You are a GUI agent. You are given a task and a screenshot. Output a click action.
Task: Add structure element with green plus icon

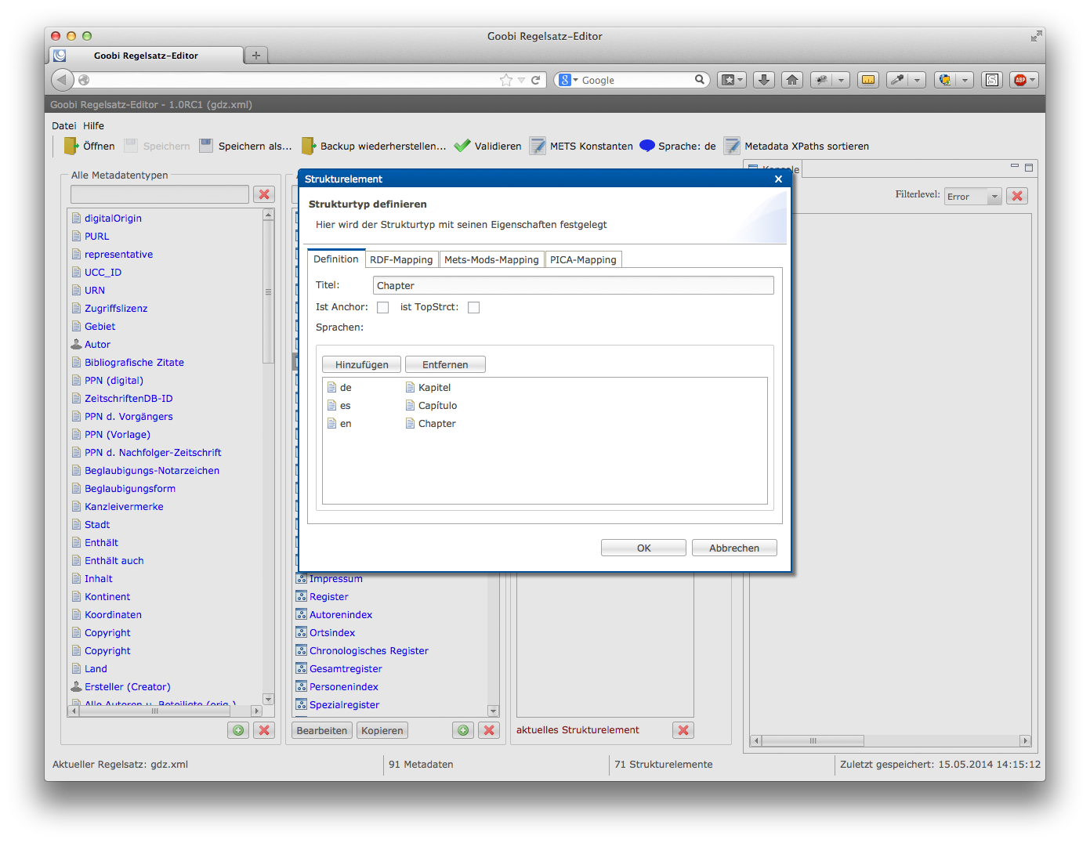(463, 730)
